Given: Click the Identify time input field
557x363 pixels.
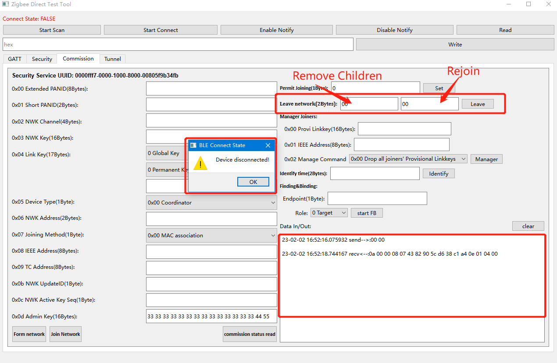Looking at the screenshot, I should pyautogui.click(x=375, y=173).
